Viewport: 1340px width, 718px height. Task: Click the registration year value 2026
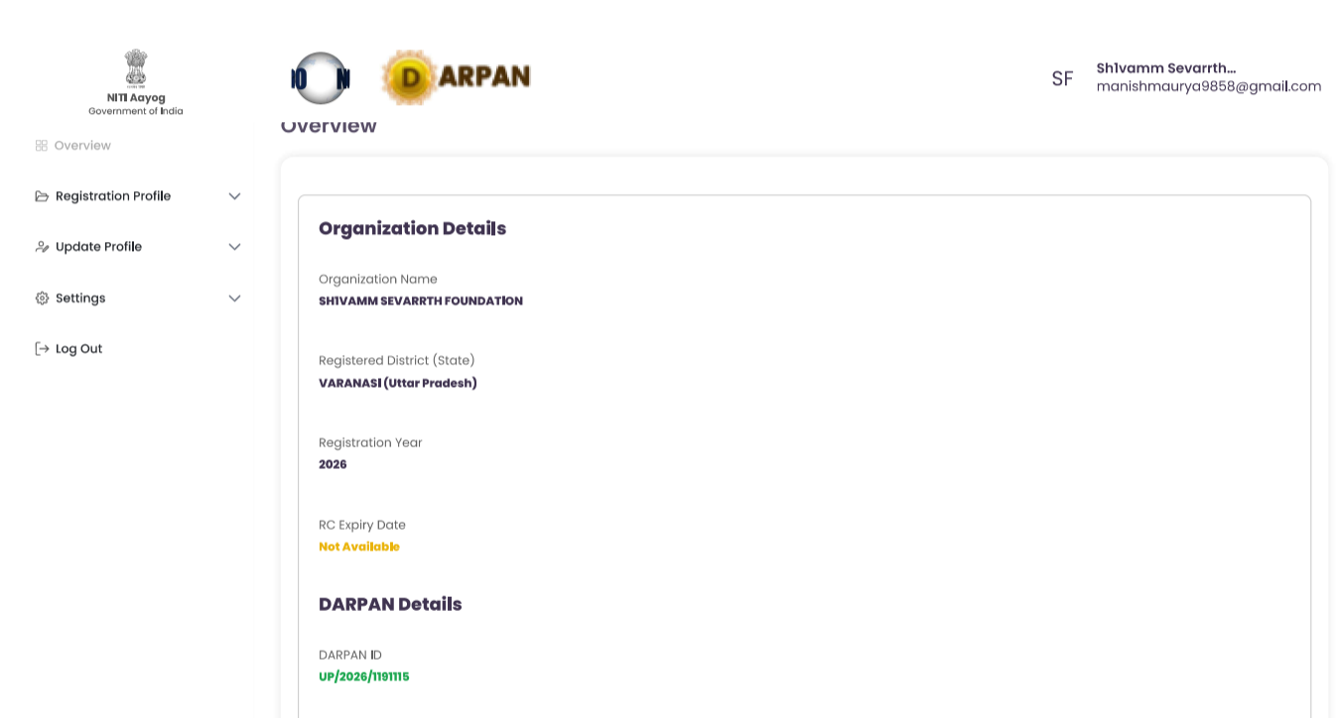pos(333,464)
